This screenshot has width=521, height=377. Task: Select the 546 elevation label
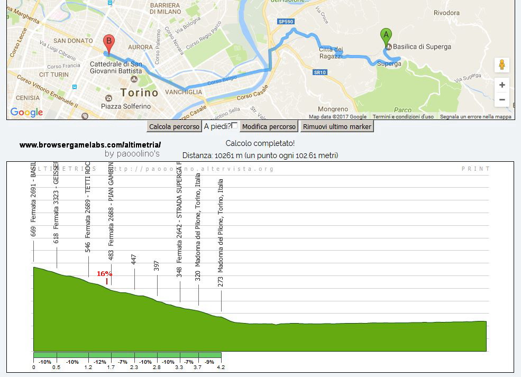click(88, 247)
